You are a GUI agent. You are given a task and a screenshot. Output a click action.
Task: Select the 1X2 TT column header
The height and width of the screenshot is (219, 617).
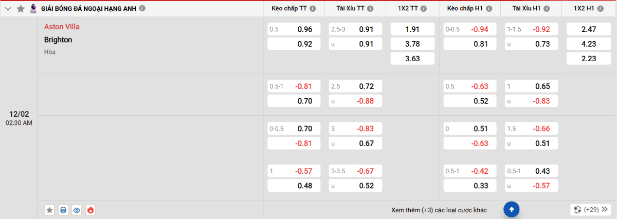[x=408, y=9]
